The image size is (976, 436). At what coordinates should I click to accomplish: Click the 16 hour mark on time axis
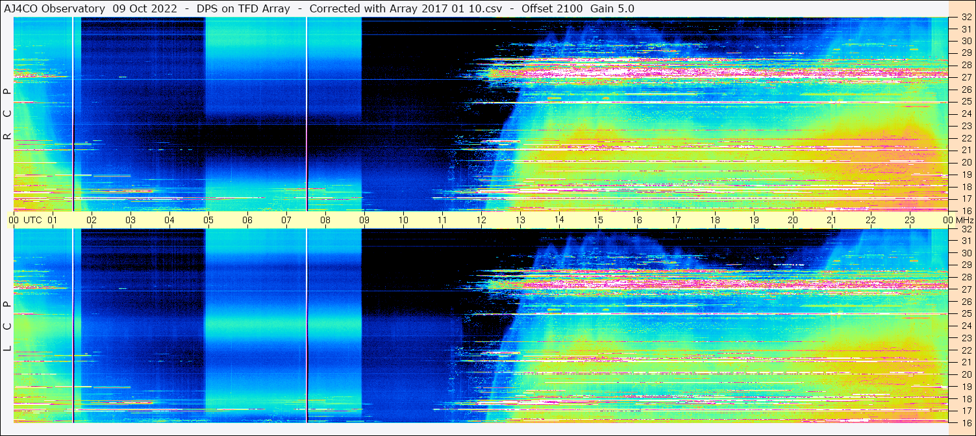pyautogui.click(x=637, y=220)
